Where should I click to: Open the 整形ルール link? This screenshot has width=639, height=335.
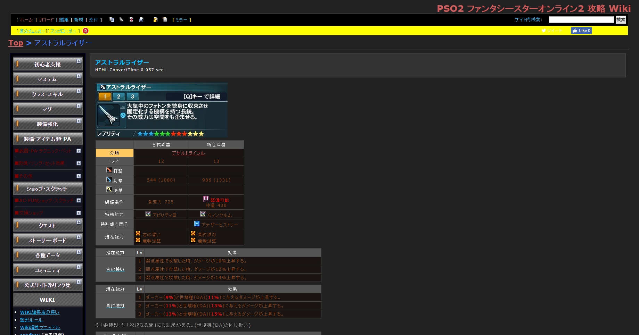[x=31, y=320]
